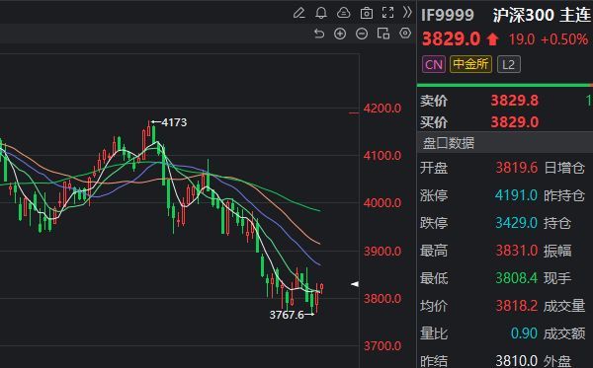Enter fullscreen chart mode
This screenshot has width=593, height=368.
coord(388,13)
